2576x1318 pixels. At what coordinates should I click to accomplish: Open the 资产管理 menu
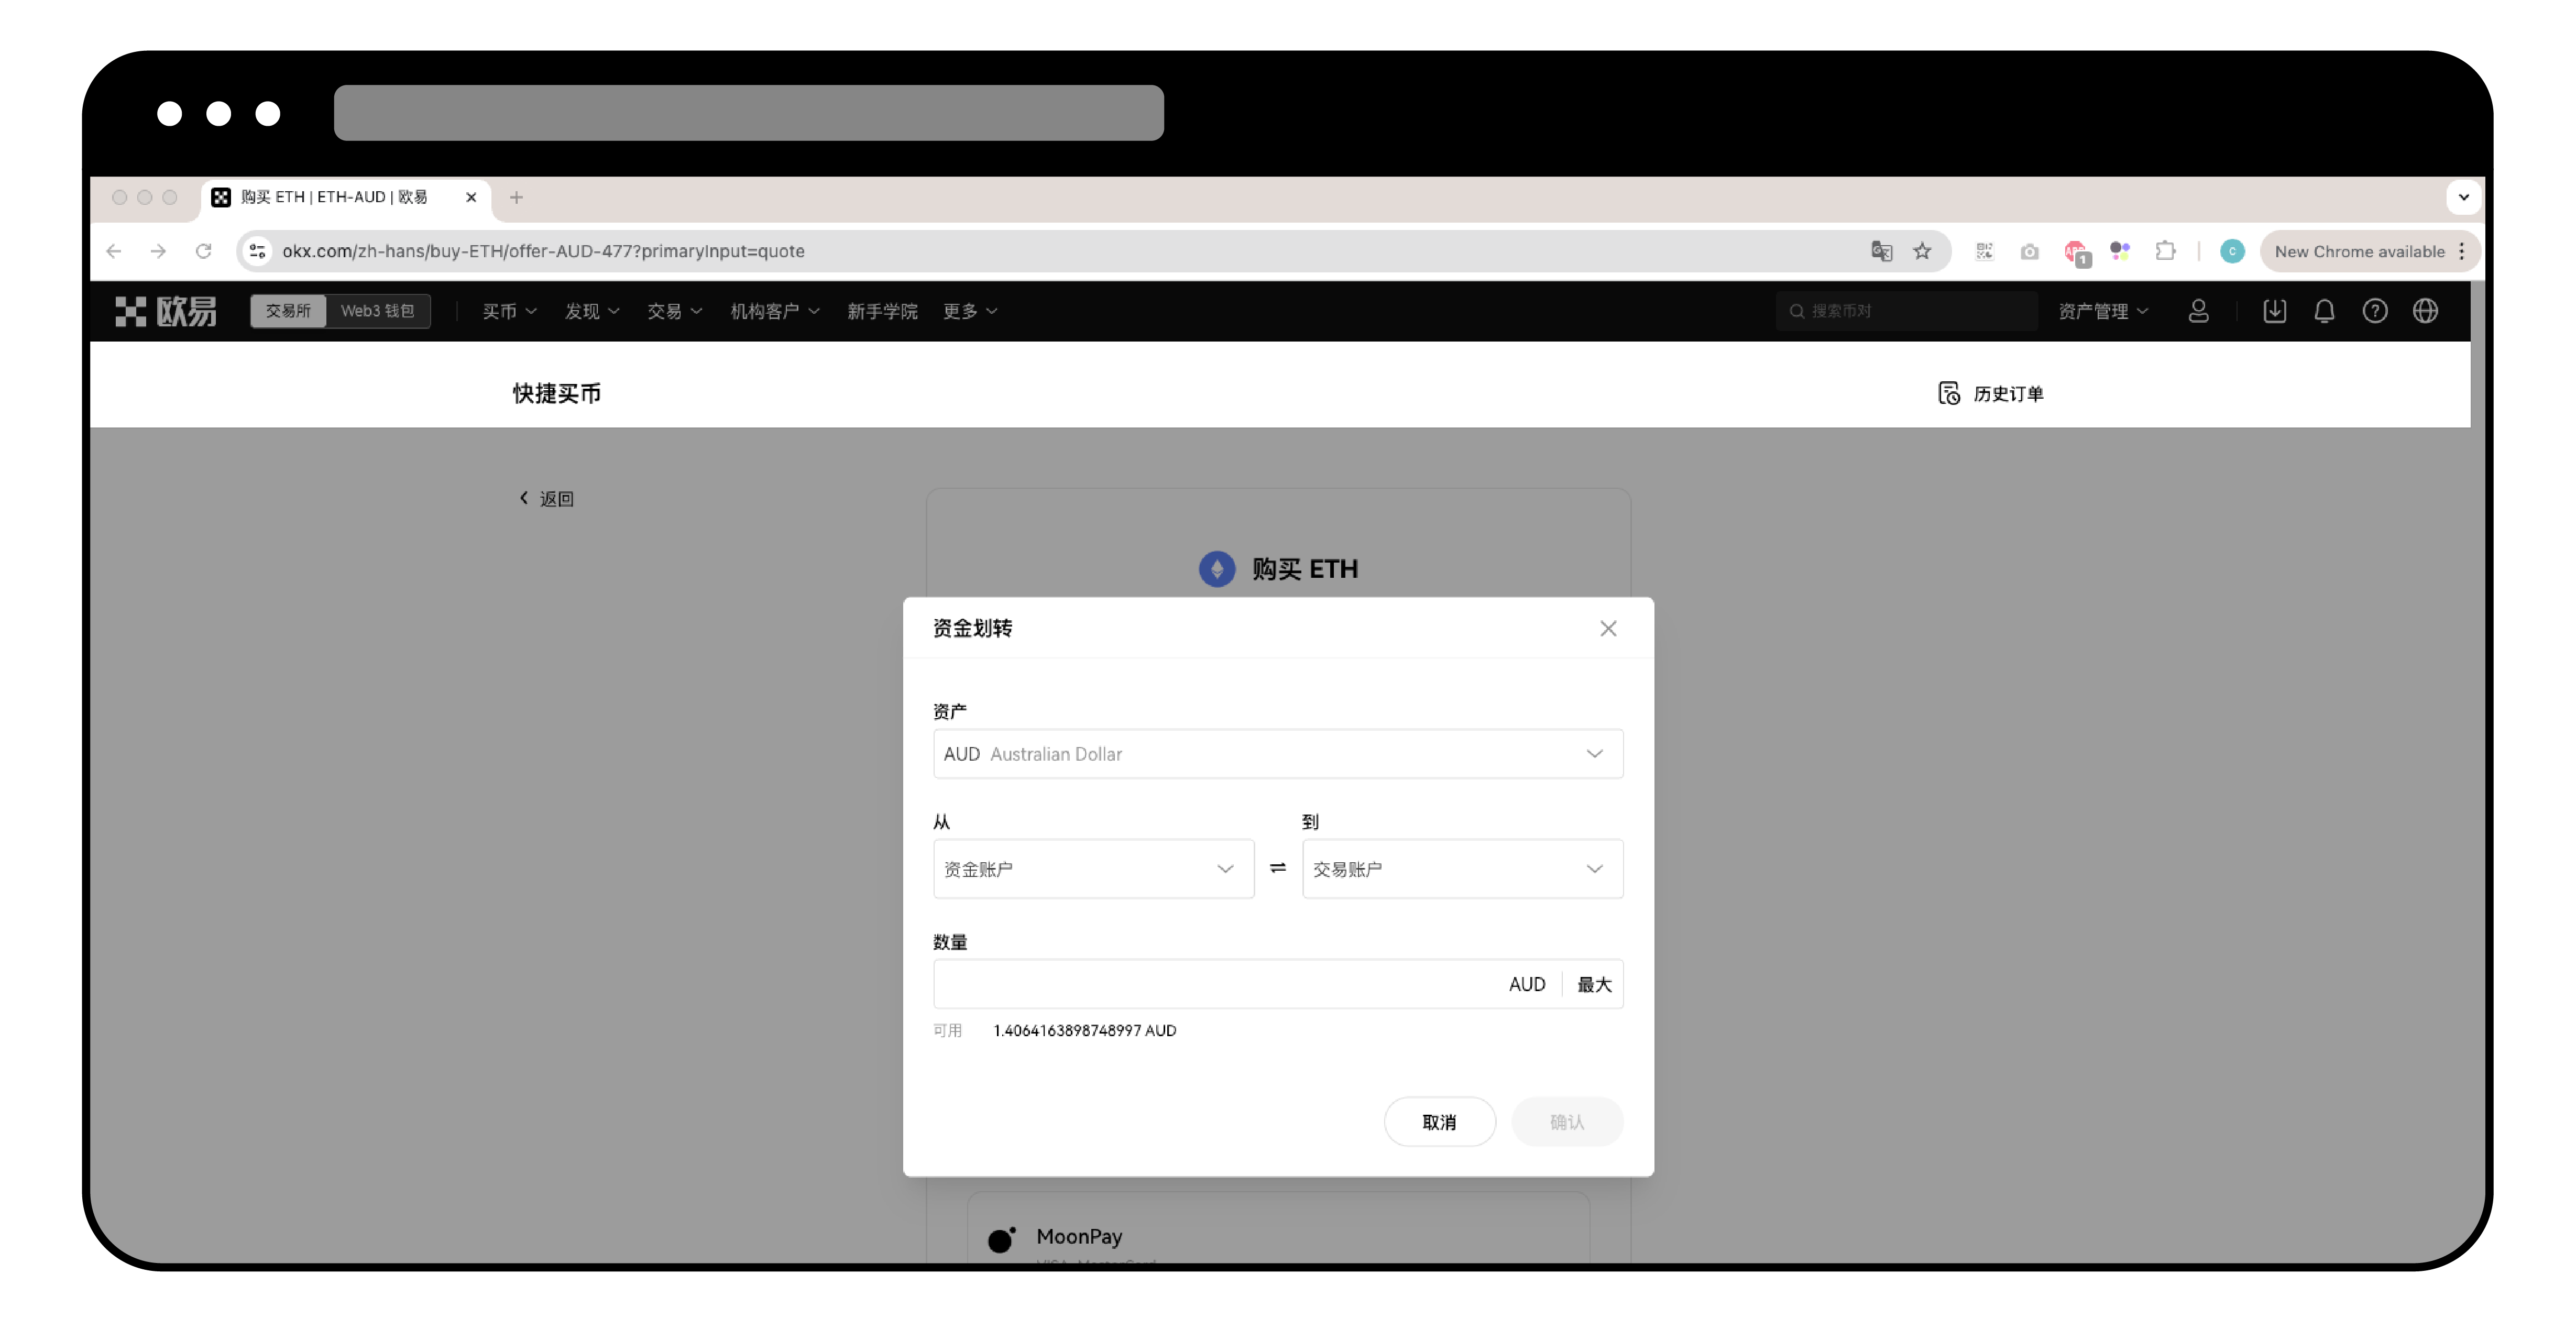click(x=2102, y=311)
